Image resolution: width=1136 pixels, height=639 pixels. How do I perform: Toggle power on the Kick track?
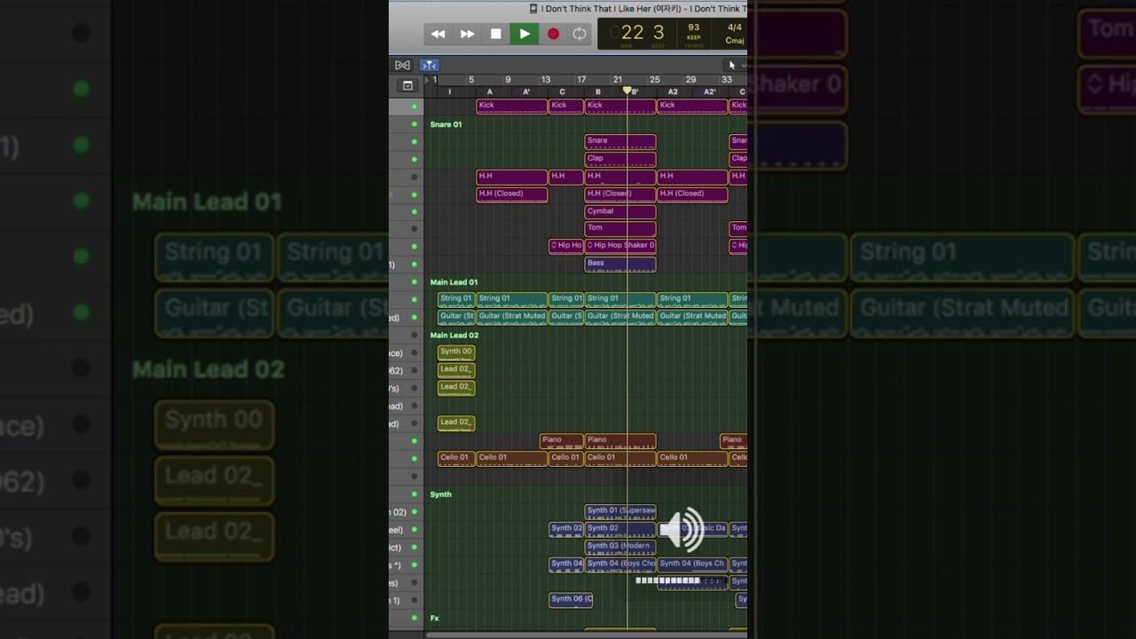[x=414, y=106]
